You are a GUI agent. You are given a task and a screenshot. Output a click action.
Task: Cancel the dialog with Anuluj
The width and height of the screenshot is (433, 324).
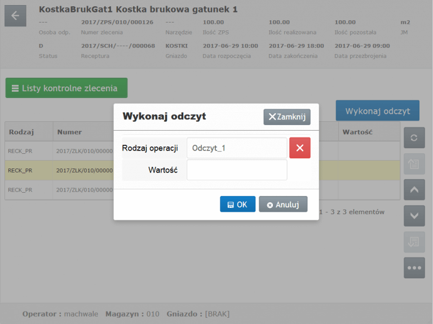coord(283,204)
